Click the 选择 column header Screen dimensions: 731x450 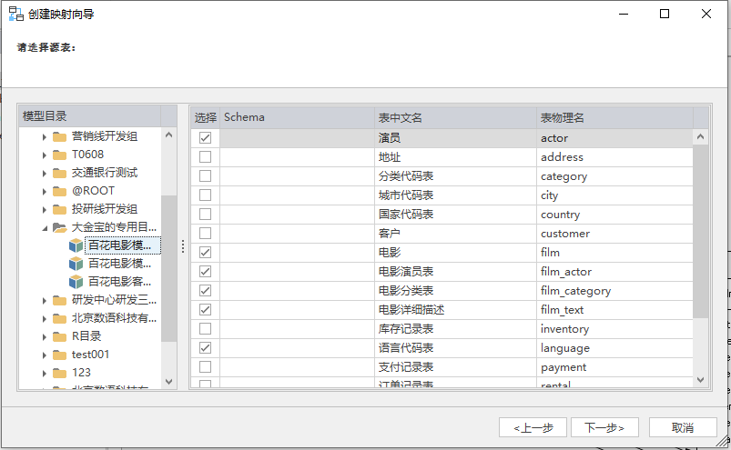pos(205,117)
